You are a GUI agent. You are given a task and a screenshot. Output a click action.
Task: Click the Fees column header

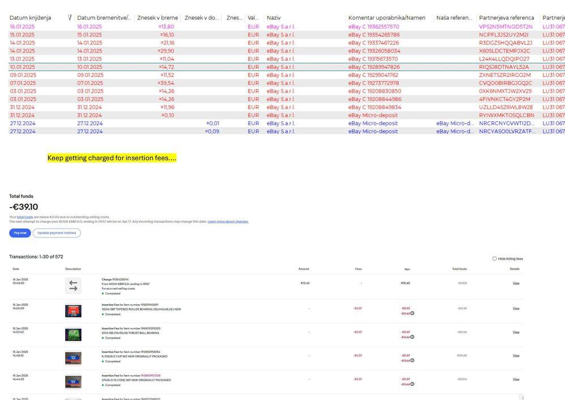point(358,269)
